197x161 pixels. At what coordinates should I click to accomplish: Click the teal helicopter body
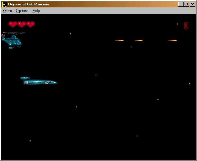point(12,42)
